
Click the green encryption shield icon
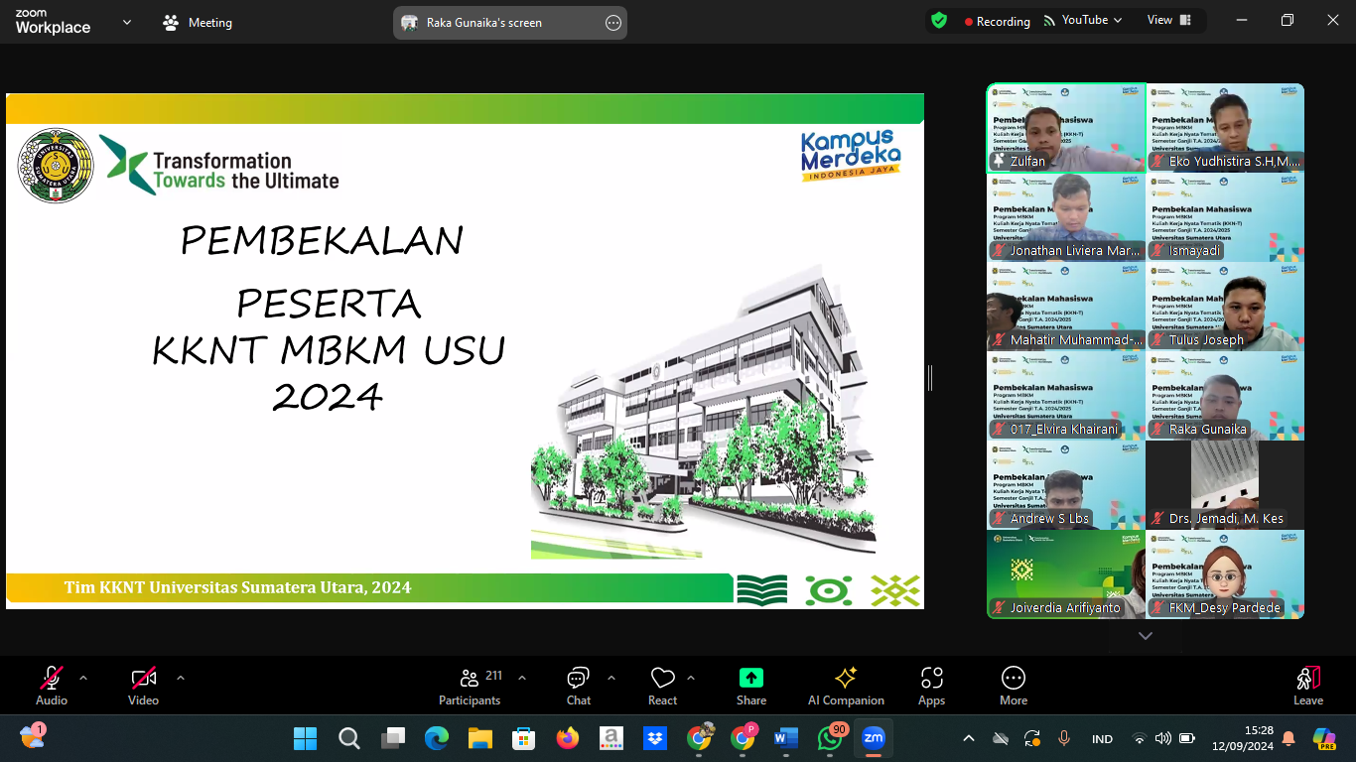click(x=939, y=20)
